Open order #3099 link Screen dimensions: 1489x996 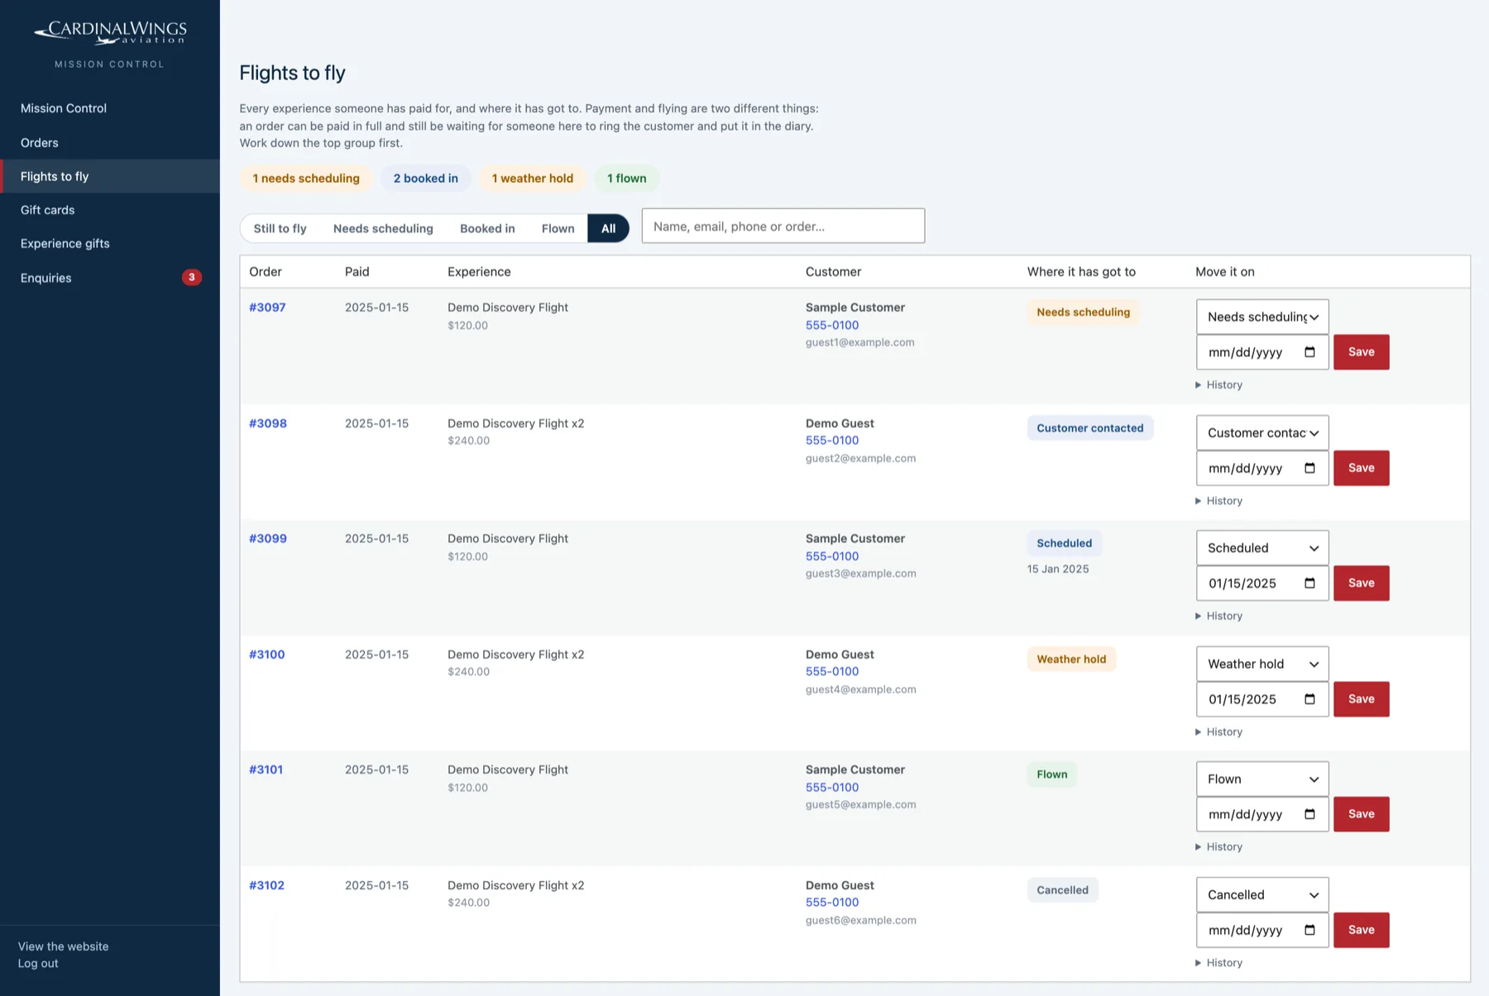pos(268,539)
